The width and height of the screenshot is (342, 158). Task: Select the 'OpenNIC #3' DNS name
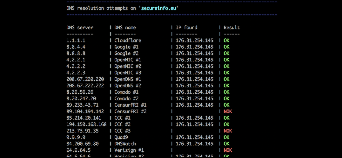point(128,73)
